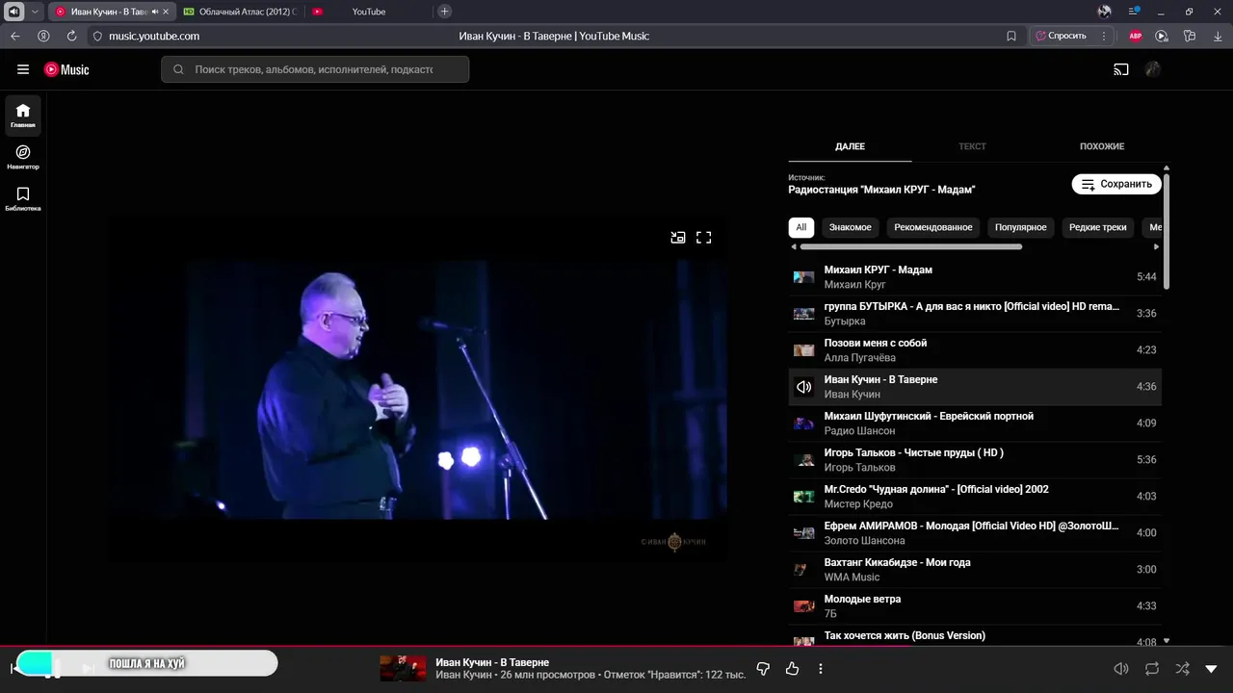
Task: Click the YouTube Music logo
Action: 66,69
